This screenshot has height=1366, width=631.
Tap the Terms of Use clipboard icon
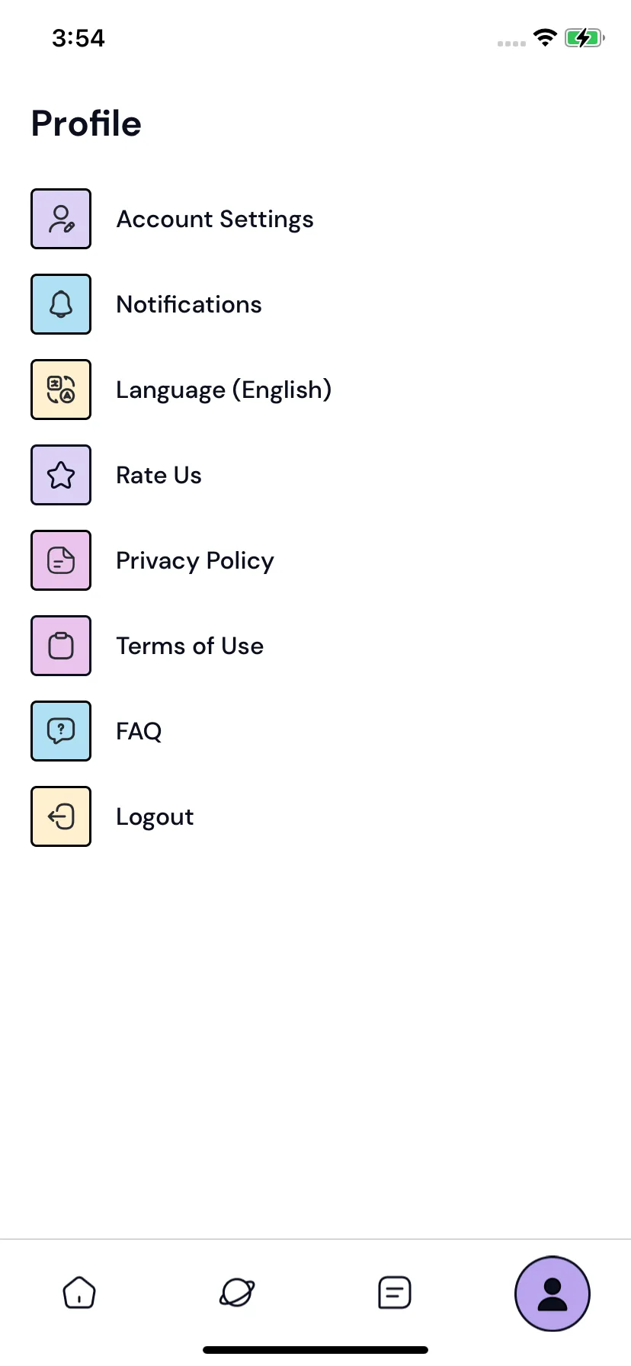(61, 646)
